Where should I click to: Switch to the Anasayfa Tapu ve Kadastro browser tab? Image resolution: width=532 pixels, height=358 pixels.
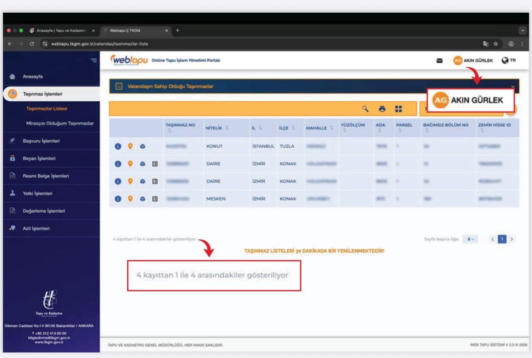61,30
